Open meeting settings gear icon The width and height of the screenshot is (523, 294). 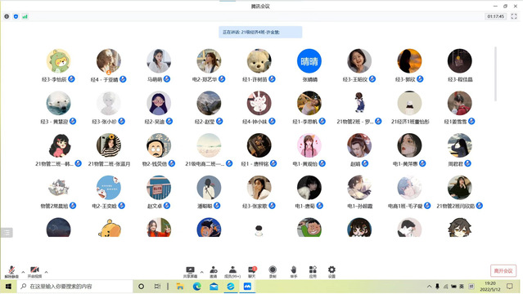point(331,272)
